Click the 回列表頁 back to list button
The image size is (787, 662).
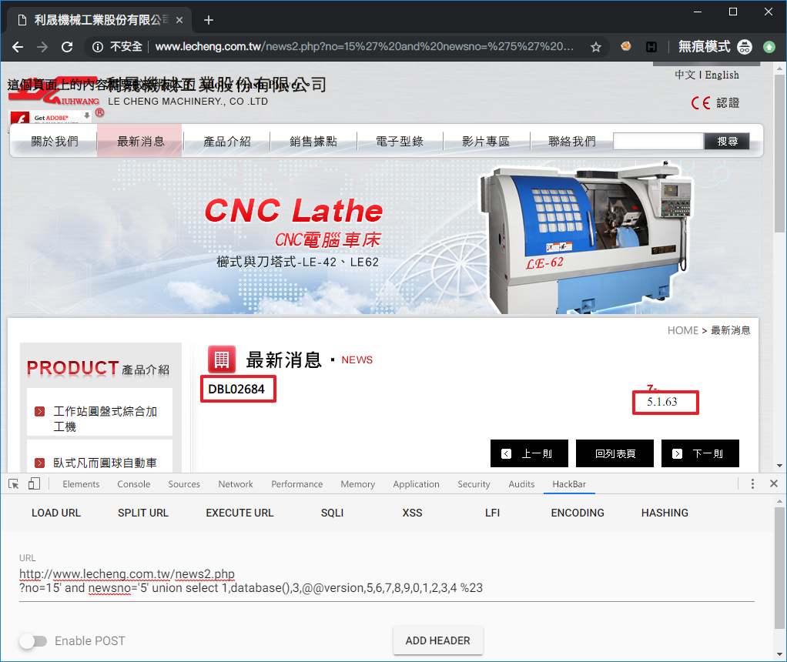[x=615, y=453]
